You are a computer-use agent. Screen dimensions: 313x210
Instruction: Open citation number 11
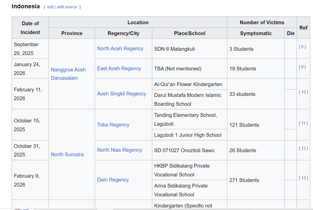pyautogui.click(x=303, y=123)
